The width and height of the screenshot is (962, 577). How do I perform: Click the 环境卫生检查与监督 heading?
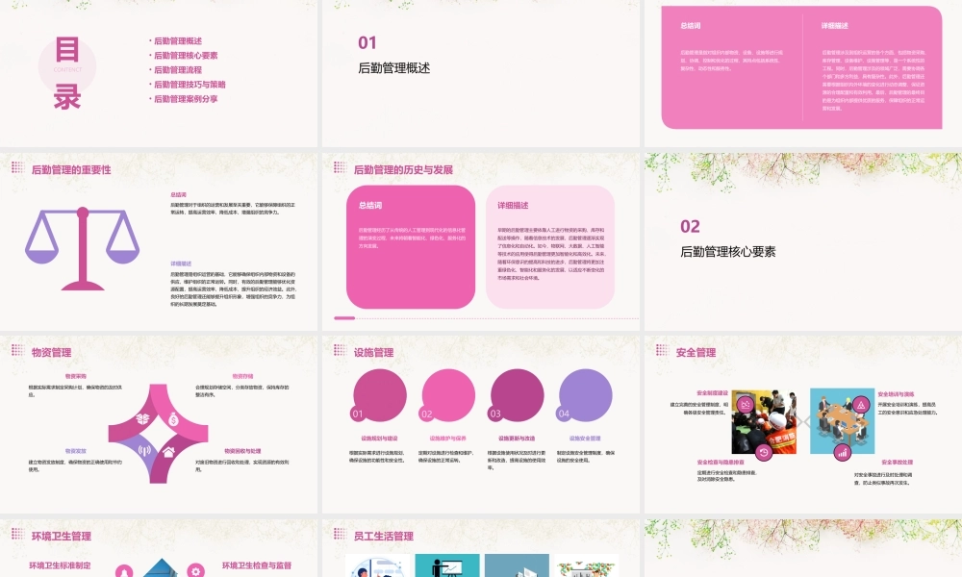click(257, 565)
